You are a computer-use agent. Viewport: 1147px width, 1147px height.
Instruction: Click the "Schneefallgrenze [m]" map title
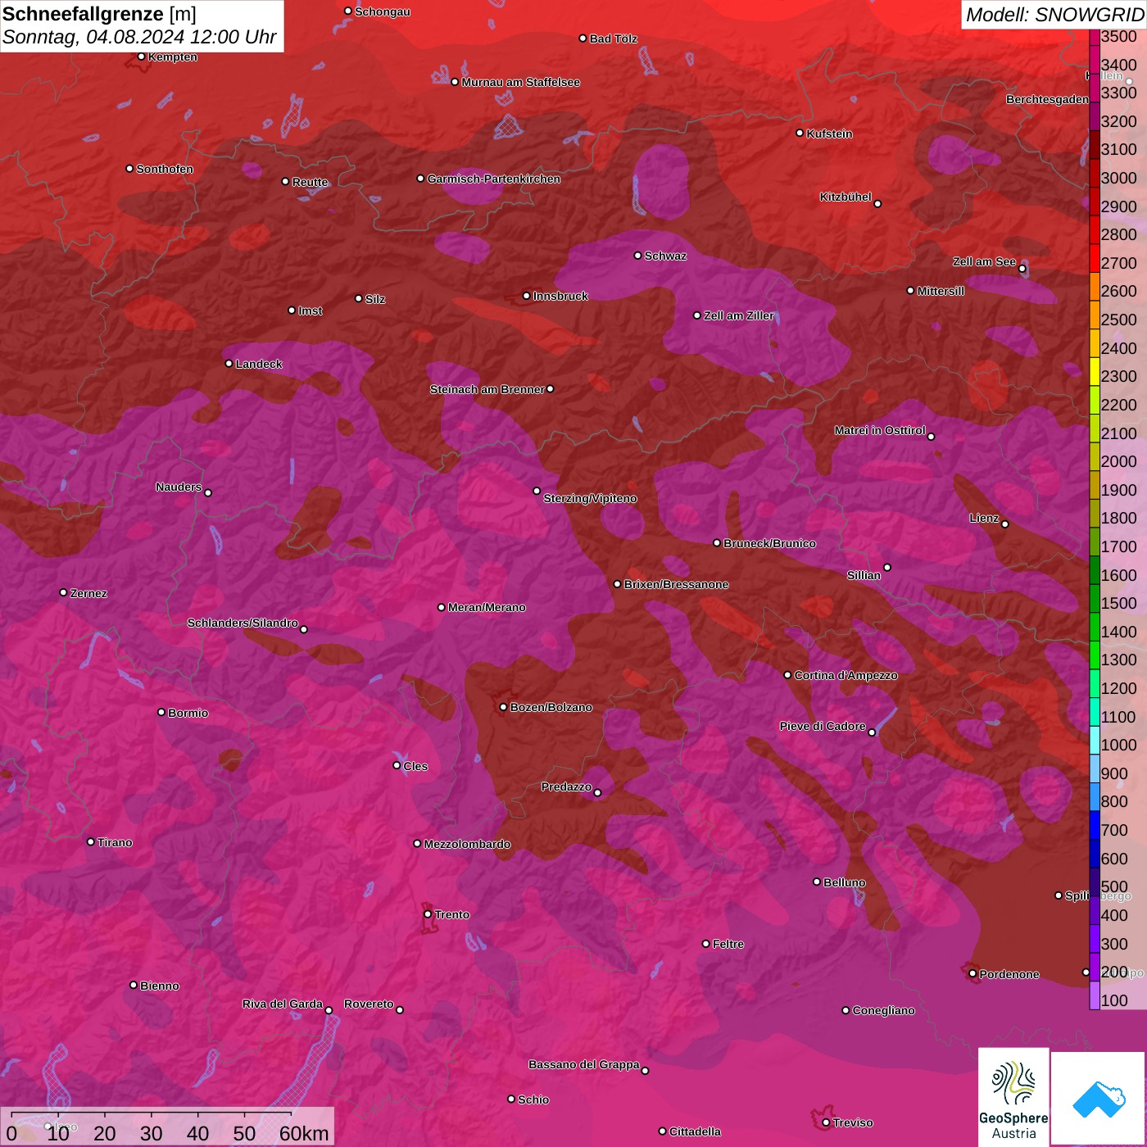99,14
